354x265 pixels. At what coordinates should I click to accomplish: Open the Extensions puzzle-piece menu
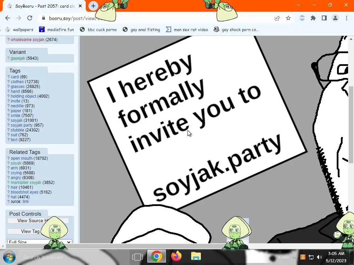(313, 18)
